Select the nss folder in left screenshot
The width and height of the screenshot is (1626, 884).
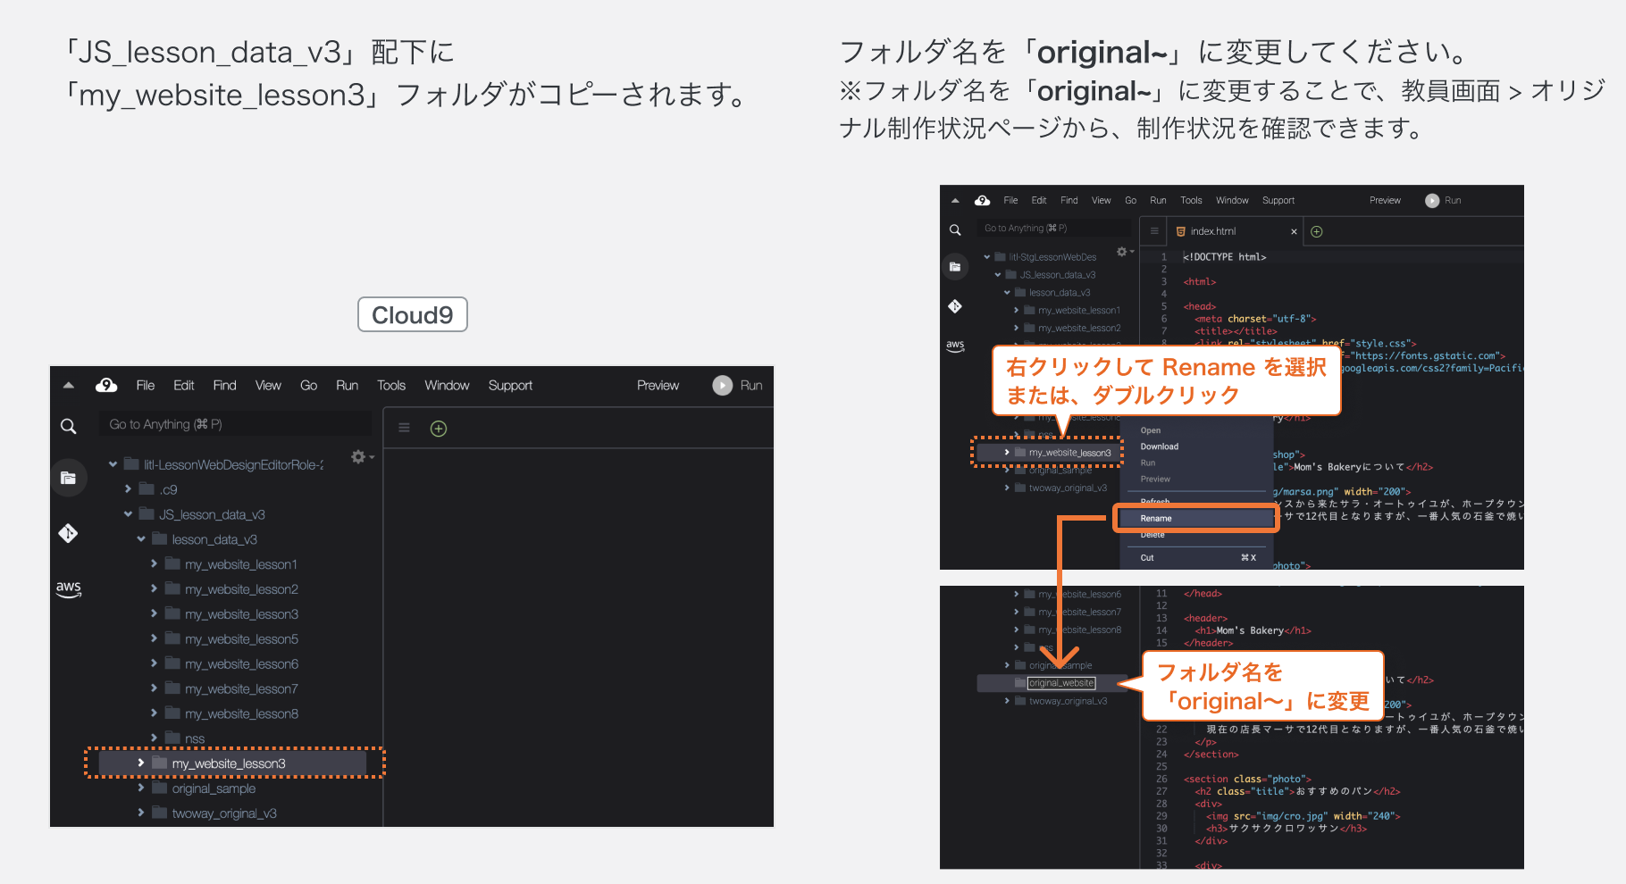195,738
